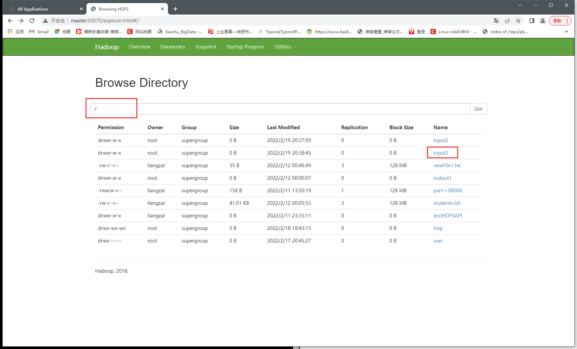This screenshot has height=349, width=577.
Task: Open the part-r-00000 file link
Action: (448, 191)
